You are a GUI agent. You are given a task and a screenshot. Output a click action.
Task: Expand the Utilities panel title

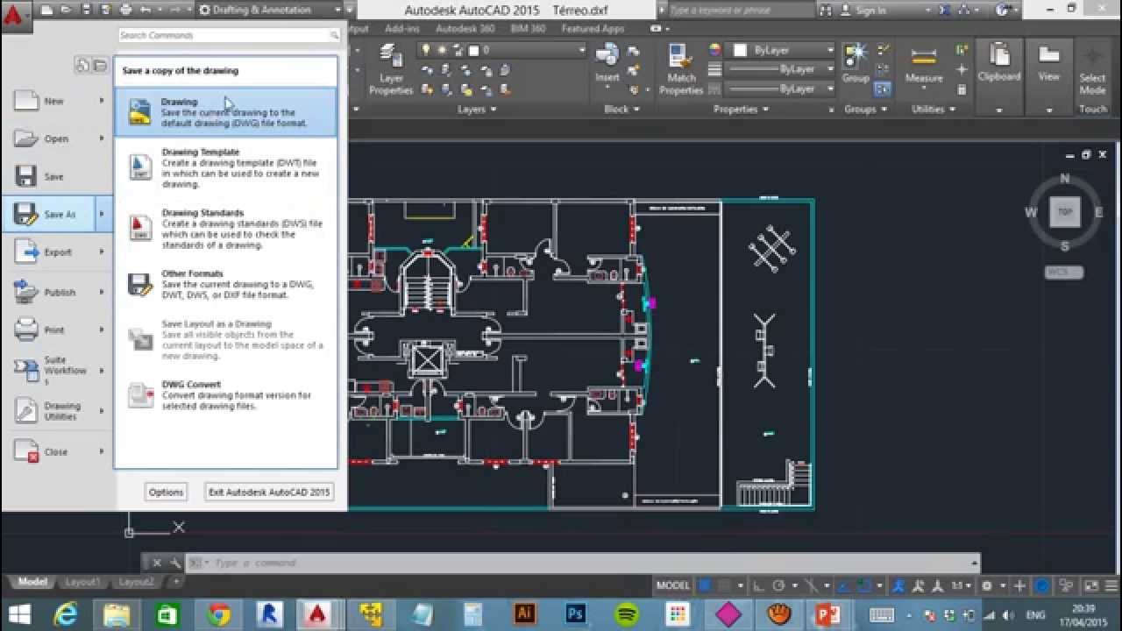pos(934,110)
